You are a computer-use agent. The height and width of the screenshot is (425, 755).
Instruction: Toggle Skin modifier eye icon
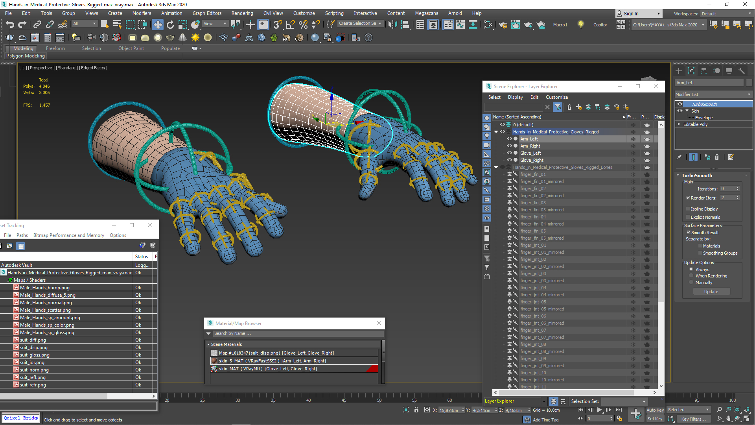[x=680, y=111]
